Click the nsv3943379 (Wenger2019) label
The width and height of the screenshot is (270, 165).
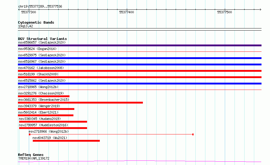pyautogui.click(x=39, y=106)
